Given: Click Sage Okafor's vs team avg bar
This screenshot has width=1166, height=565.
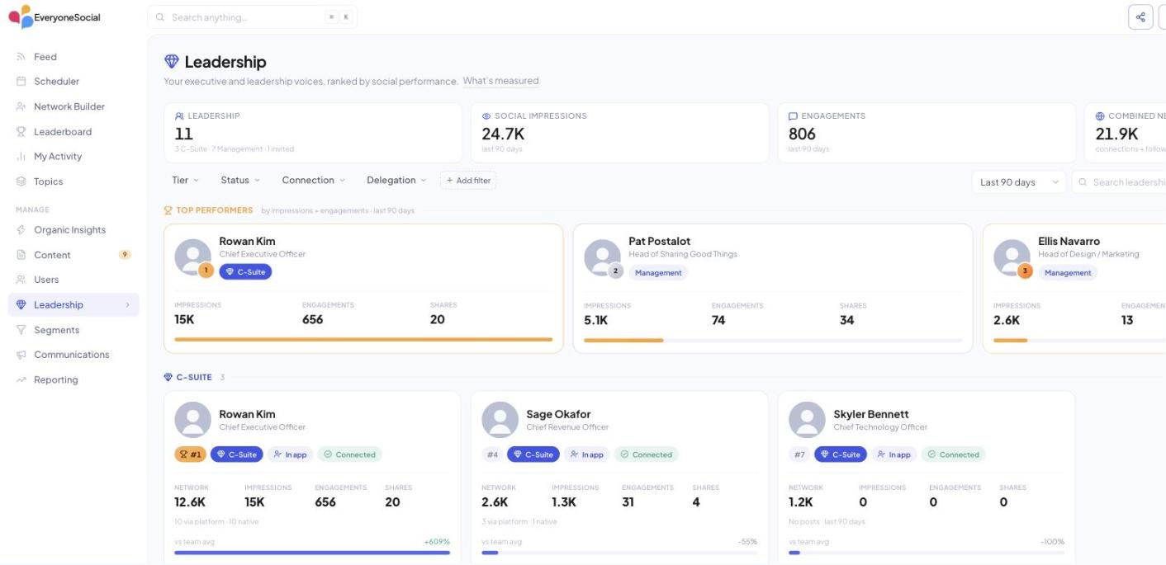Looking at the screenshot, I should [x=619, y=553].
